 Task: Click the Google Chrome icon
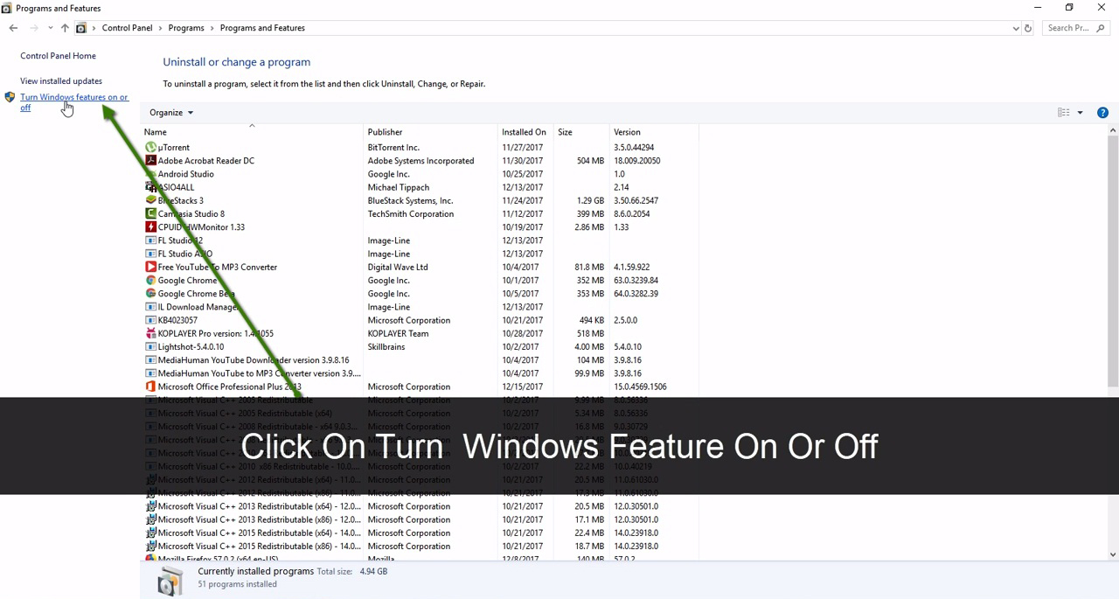pos(150,281)
